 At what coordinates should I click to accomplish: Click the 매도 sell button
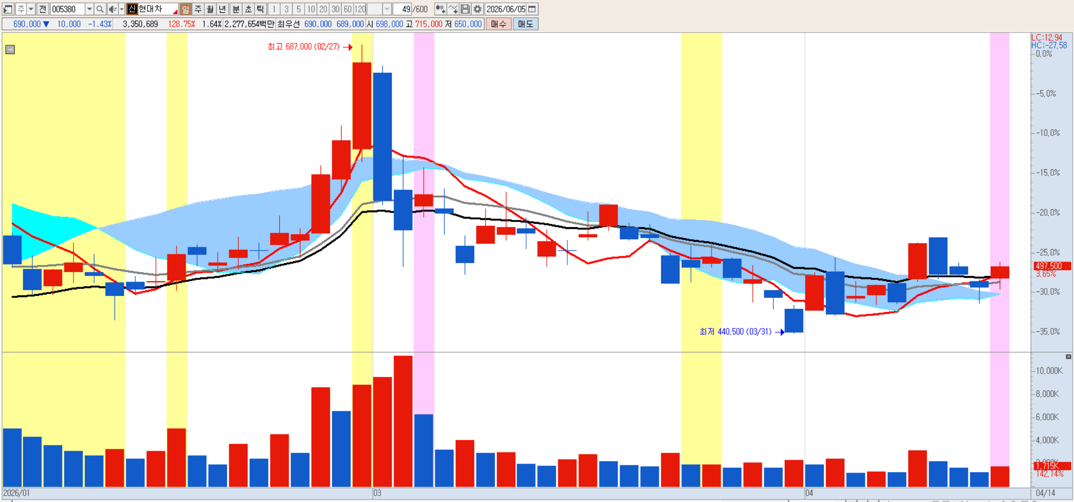(526, 24)
